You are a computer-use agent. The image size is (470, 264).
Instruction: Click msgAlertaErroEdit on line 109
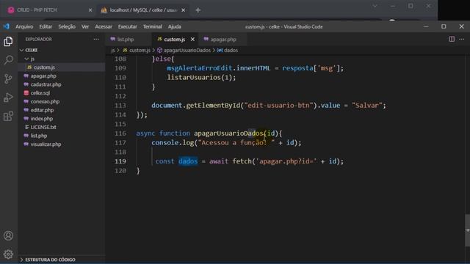point(199,68)
